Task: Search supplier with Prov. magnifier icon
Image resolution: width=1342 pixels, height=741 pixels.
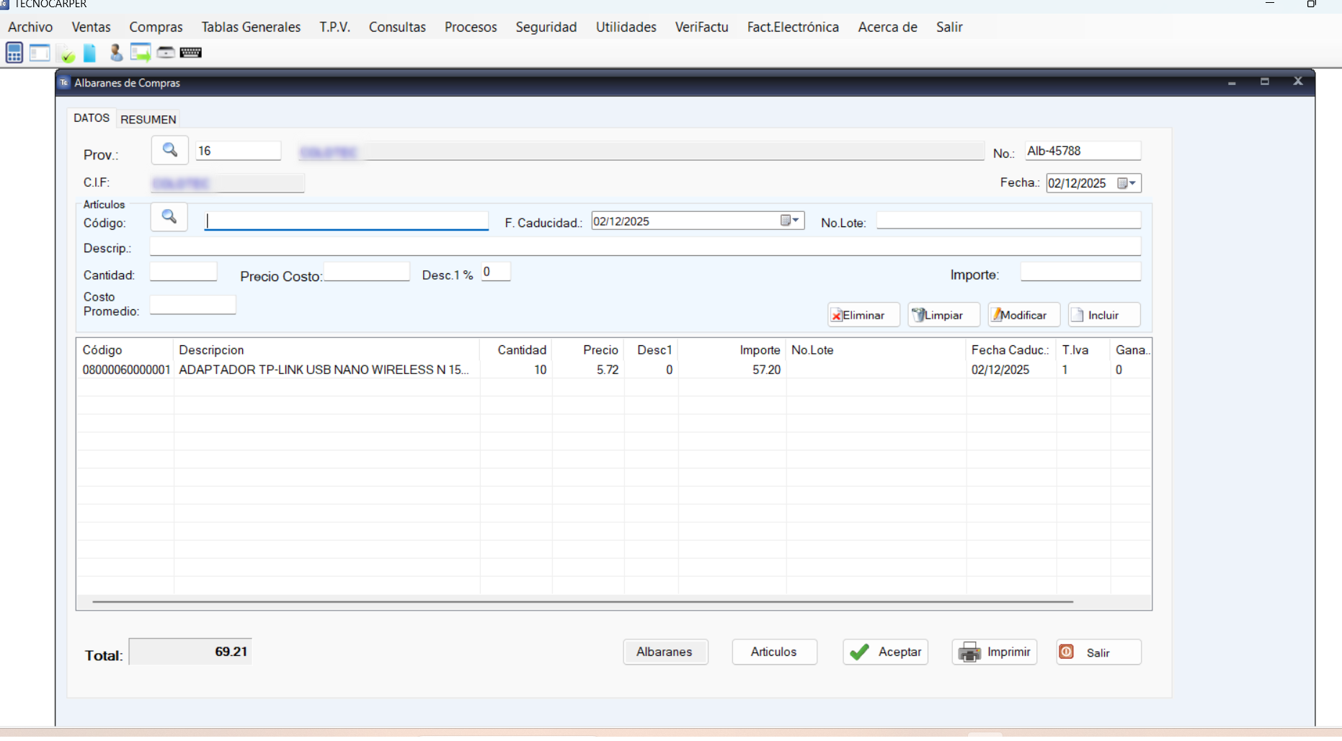Action: (x=170, y=150)
